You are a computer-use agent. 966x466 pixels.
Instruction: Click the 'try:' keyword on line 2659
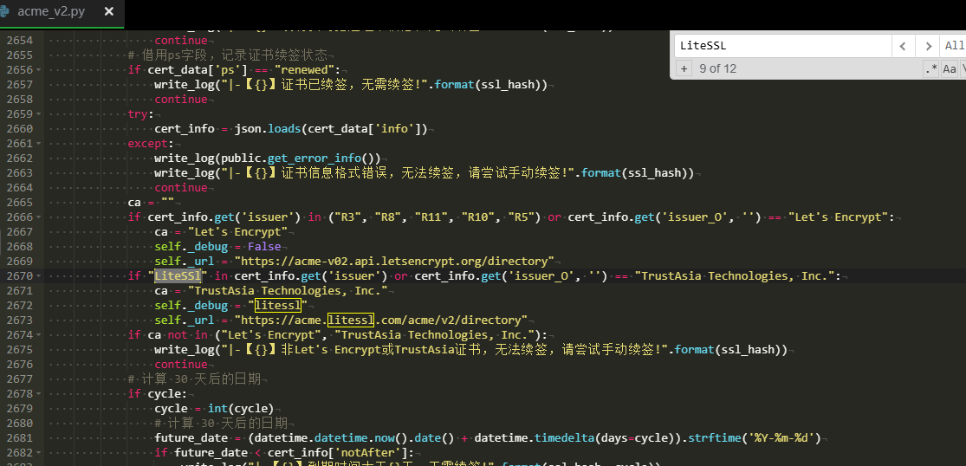click(x=142, y=113)
